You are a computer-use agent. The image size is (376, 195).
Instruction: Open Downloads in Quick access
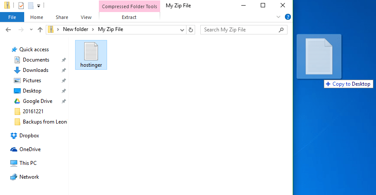coord(35,70)
